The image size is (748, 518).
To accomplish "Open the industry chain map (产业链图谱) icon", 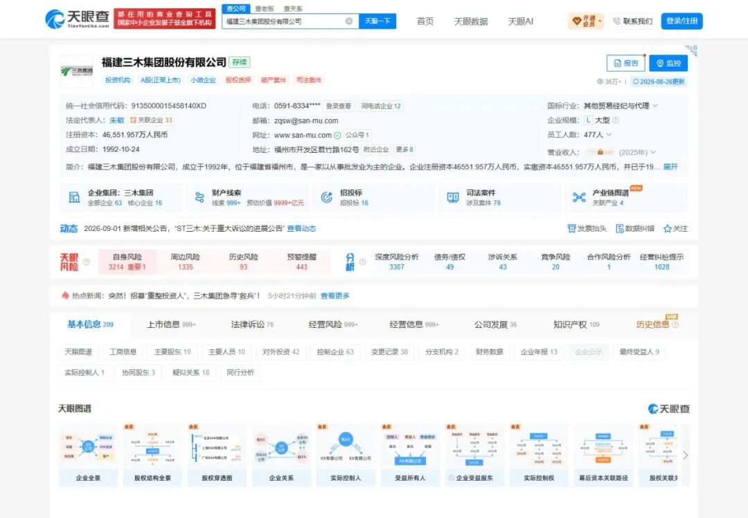I will [578, 197].
